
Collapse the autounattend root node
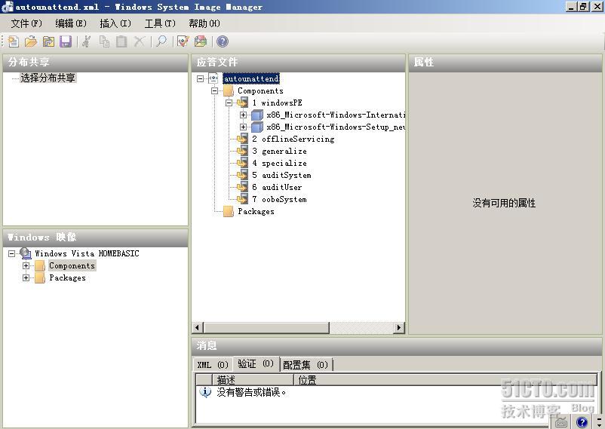coord(200,78)
